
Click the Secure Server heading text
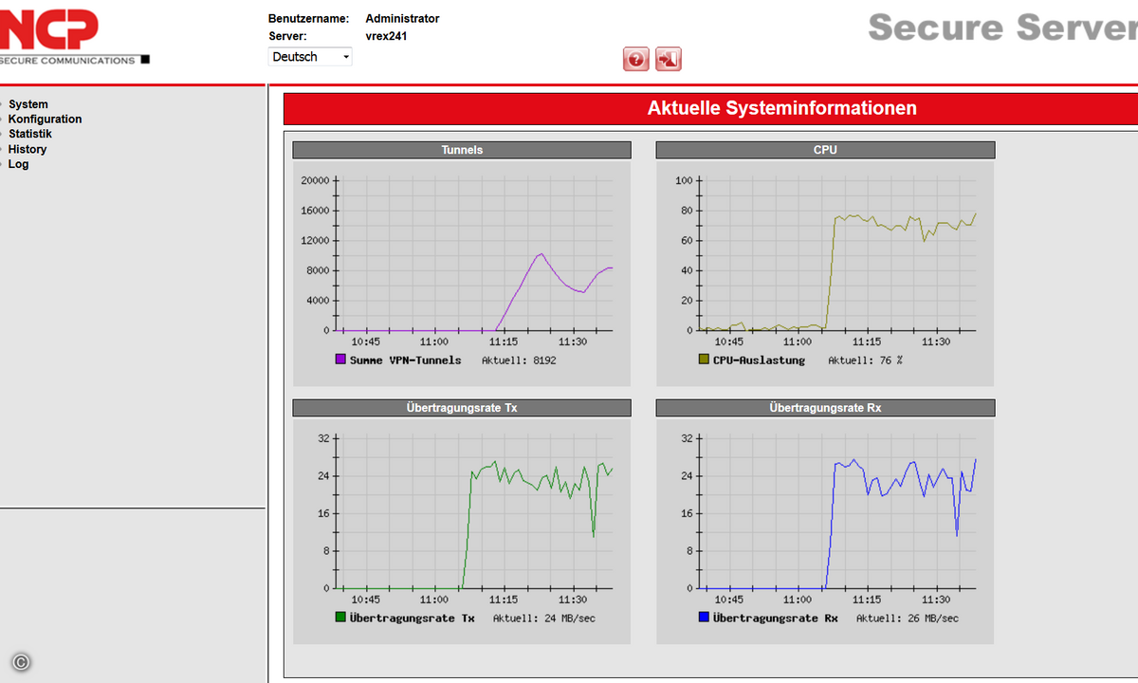1002,27
